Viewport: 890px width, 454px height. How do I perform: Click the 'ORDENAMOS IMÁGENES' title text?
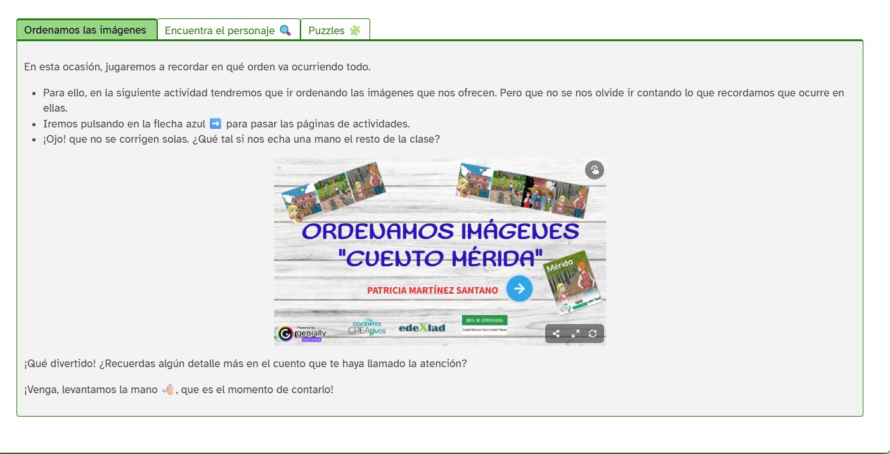441,231
